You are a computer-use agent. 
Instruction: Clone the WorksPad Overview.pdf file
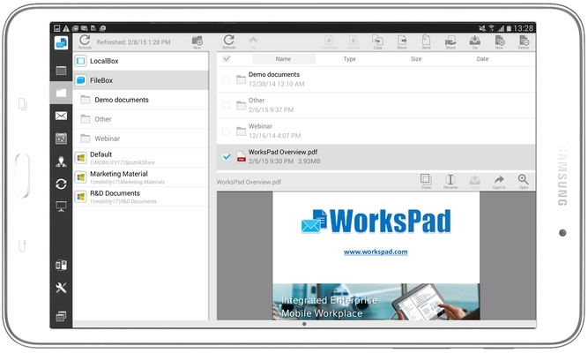coord(426,182)
